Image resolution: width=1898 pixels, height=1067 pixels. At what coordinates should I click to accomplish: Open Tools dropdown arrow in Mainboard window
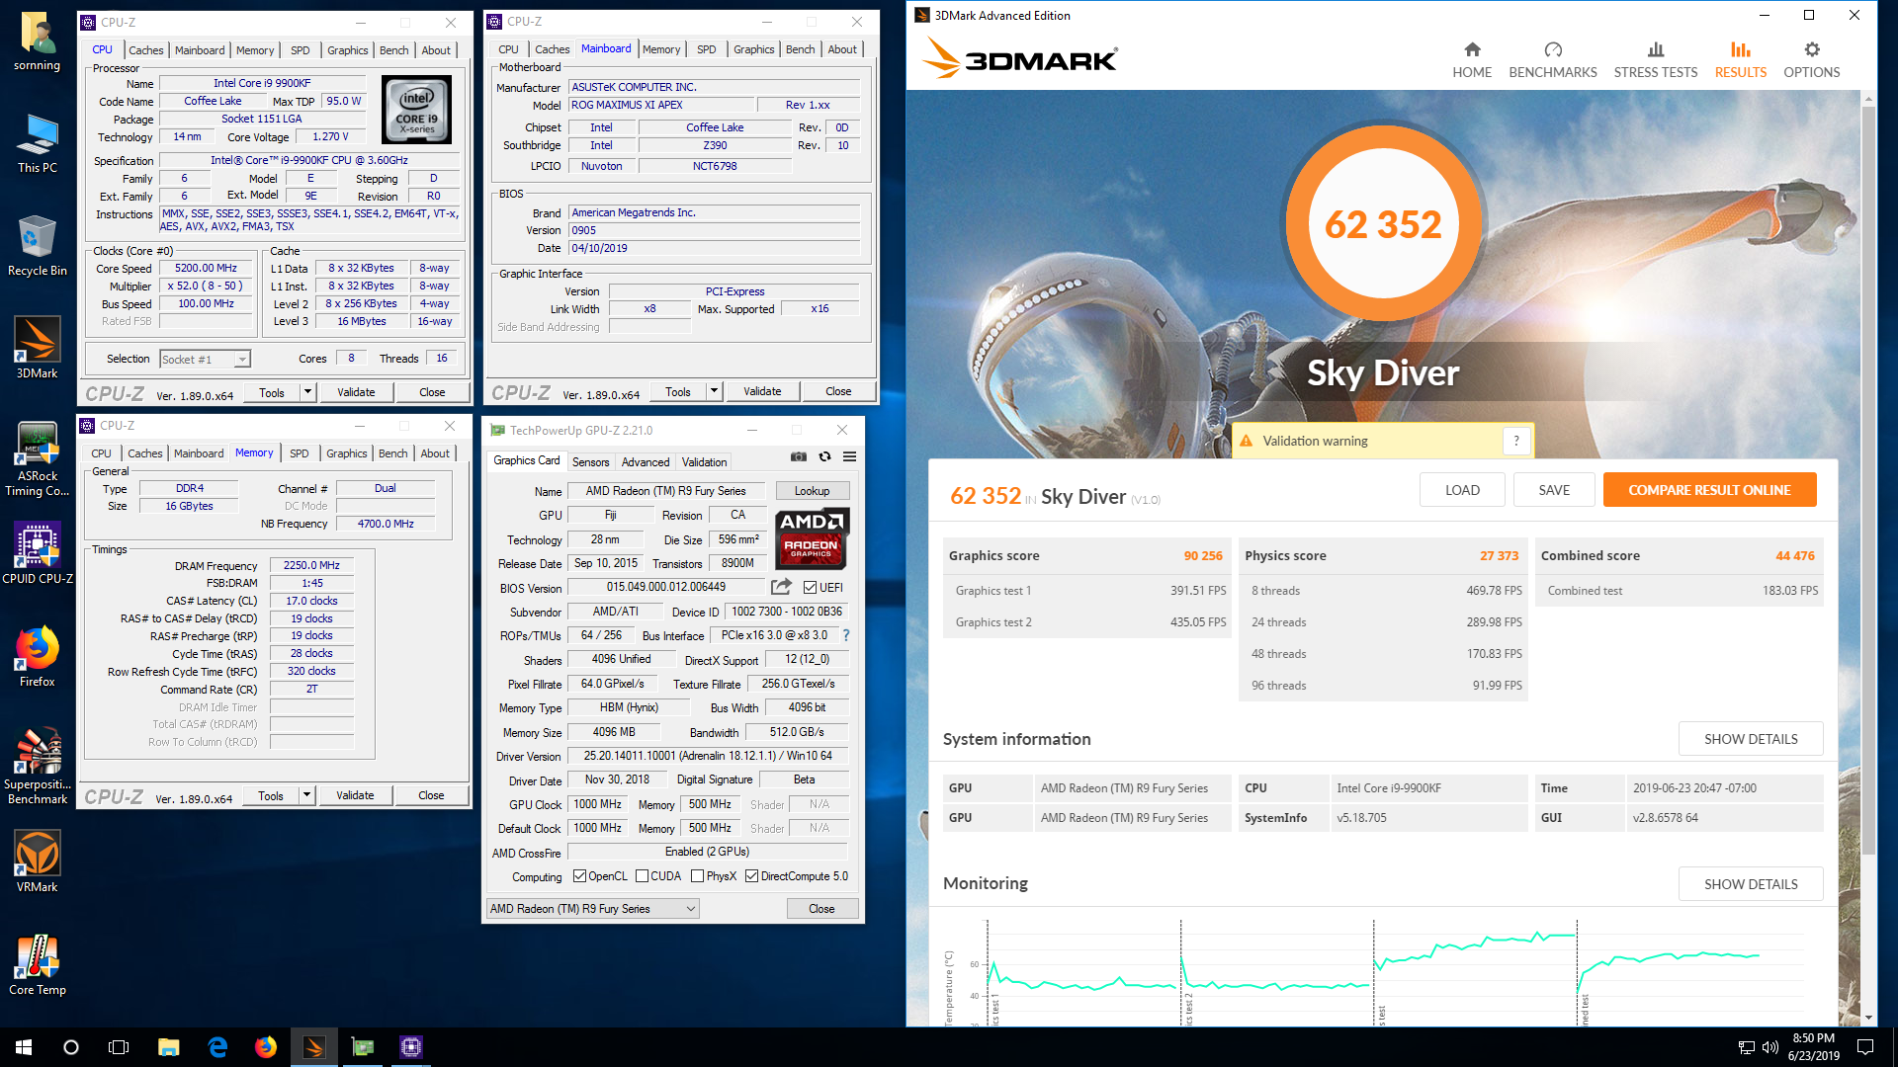pos(714,391)
